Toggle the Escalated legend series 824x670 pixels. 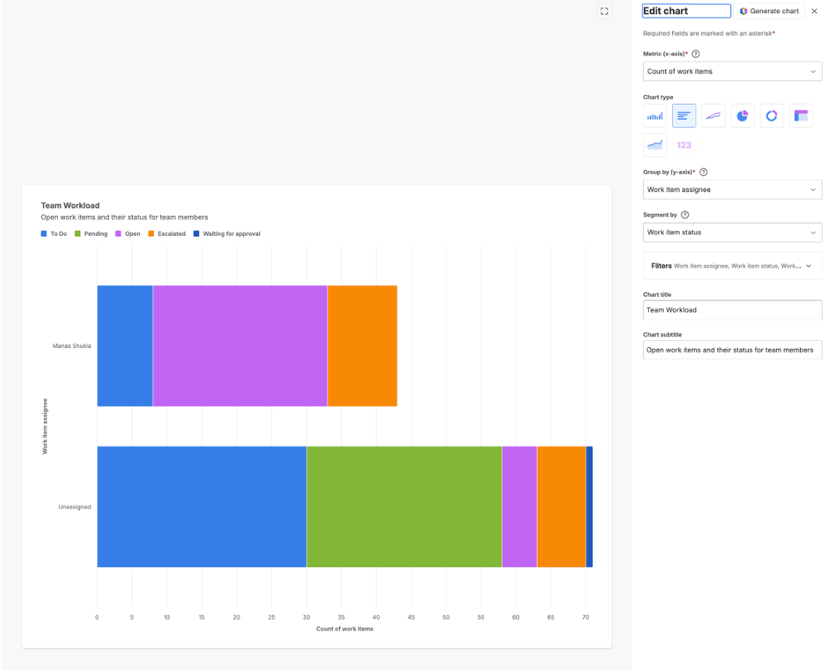tap(167, 234)
